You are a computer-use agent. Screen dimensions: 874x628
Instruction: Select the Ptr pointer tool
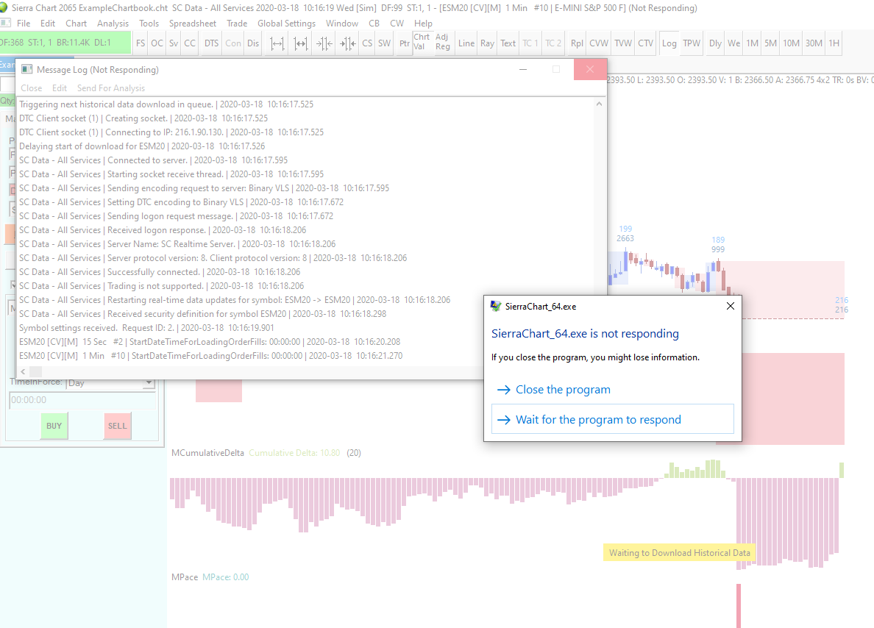404,43
